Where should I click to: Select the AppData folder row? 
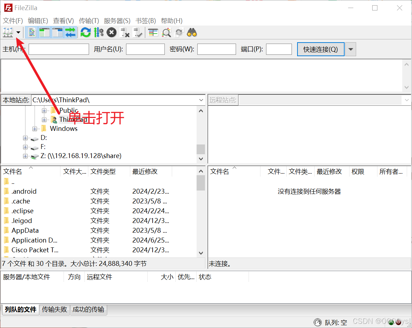(x=98, y=230)
